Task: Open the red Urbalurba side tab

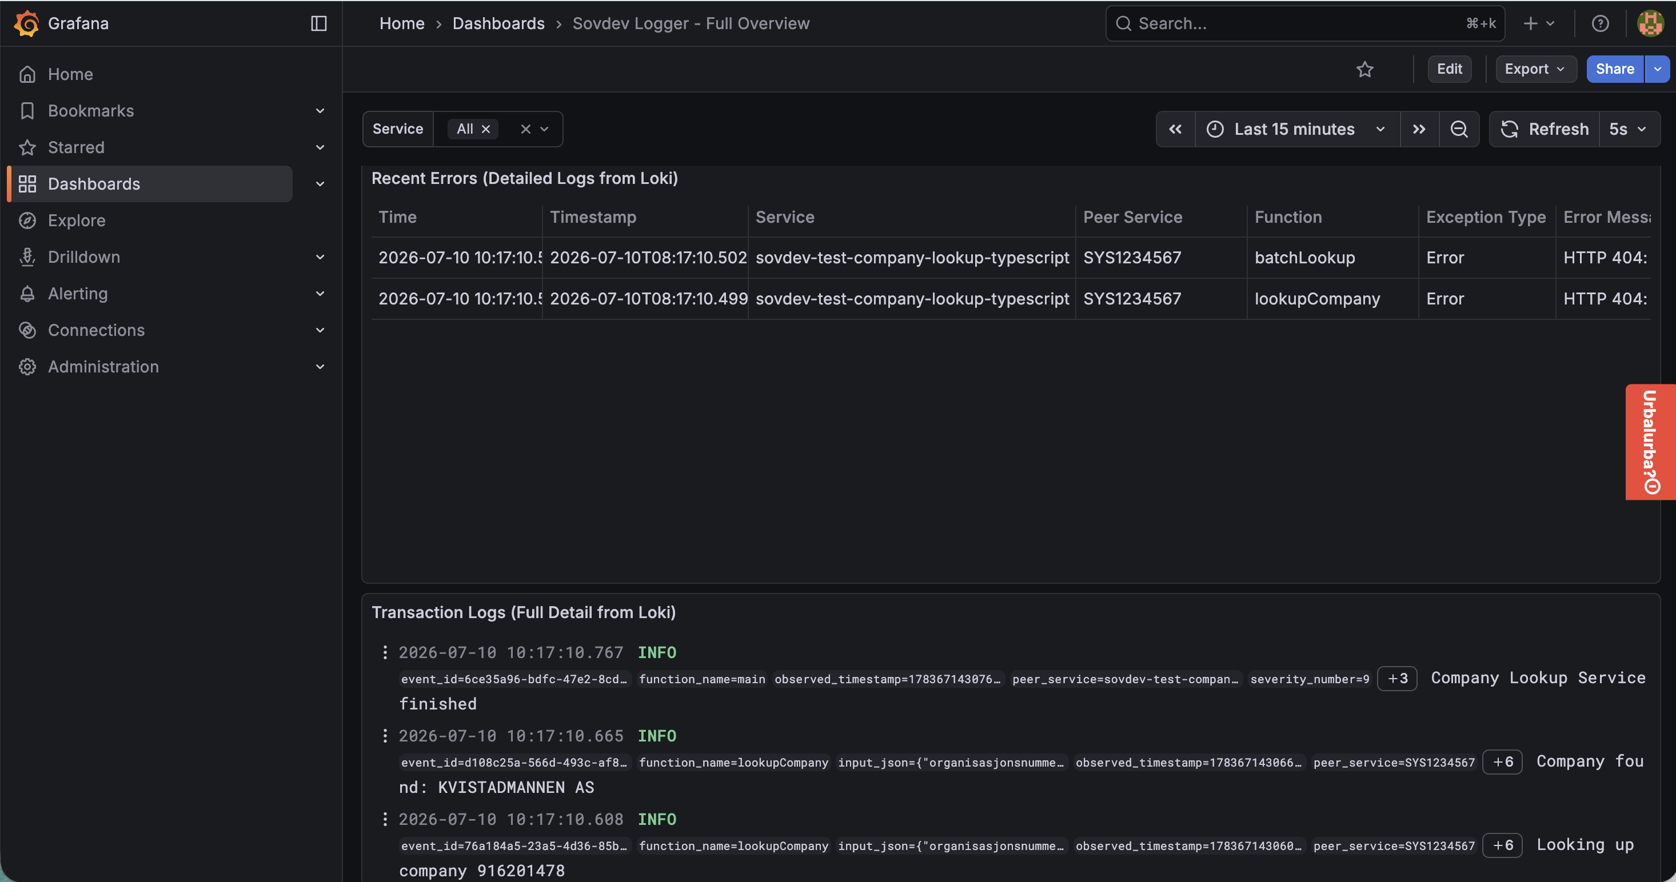Action: point(1651,442)
